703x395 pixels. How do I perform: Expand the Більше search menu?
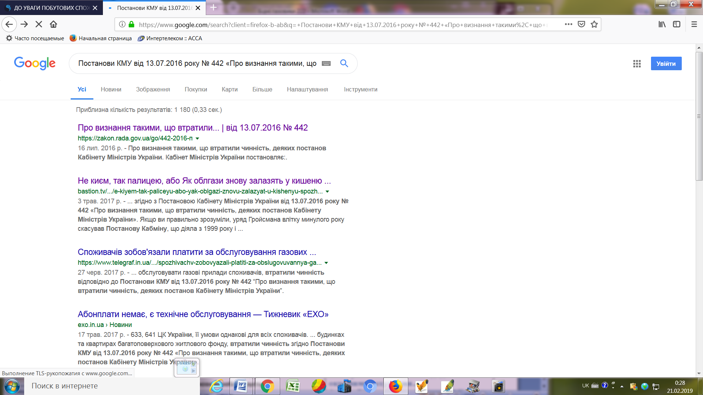(x=262, y=89)
